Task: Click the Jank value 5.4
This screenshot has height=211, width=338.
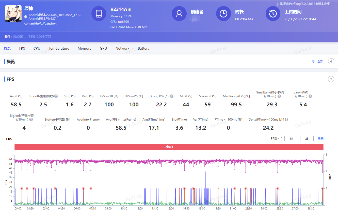Action: pyautogui.click(x=303, y=105)
